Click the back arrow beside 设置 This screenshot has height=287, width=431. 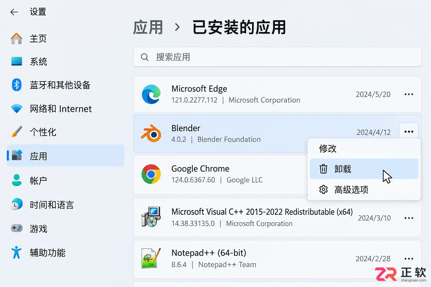tap(14, 12)
